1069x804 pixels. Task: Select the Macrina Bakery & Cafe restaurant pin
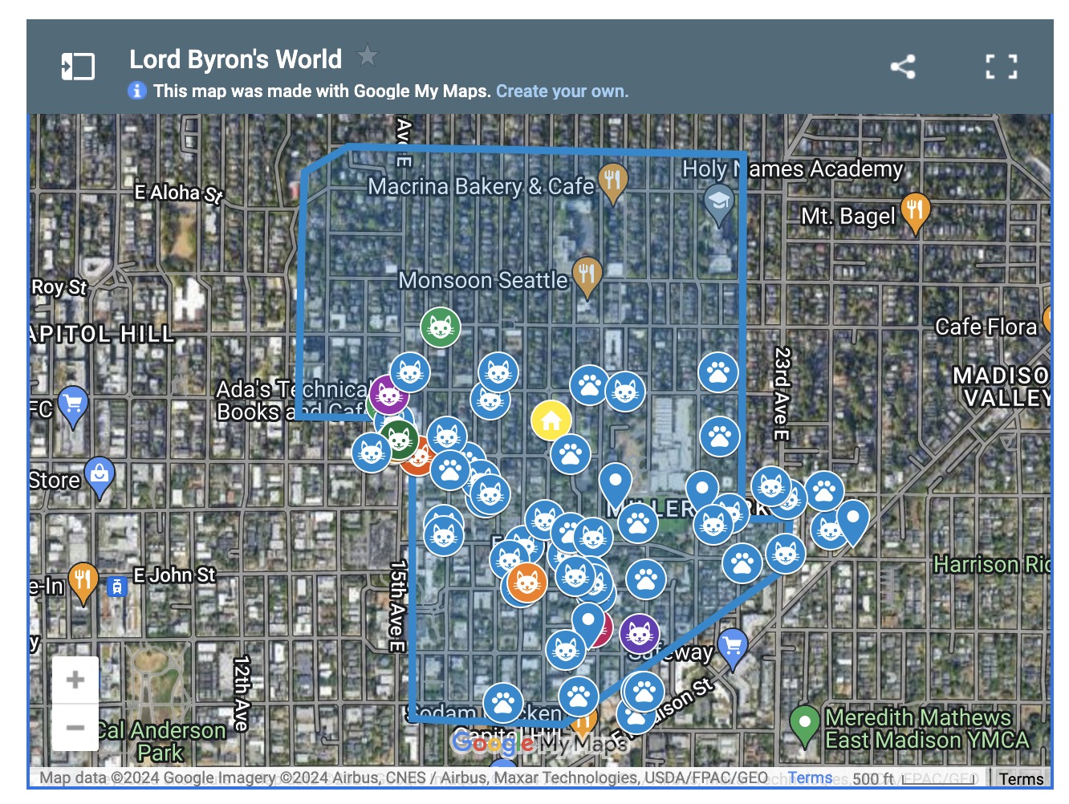point(612,180)
